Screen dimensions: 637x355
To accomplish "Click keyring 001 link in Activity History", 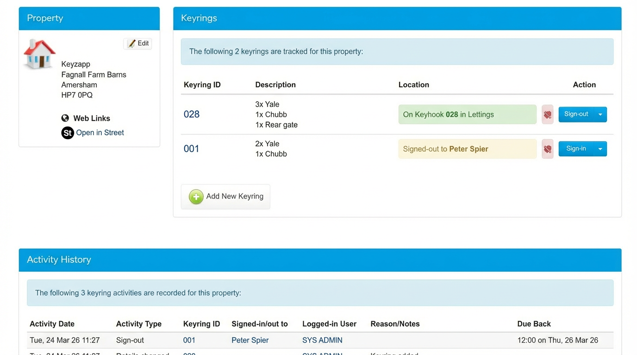I will coord(189,340).
